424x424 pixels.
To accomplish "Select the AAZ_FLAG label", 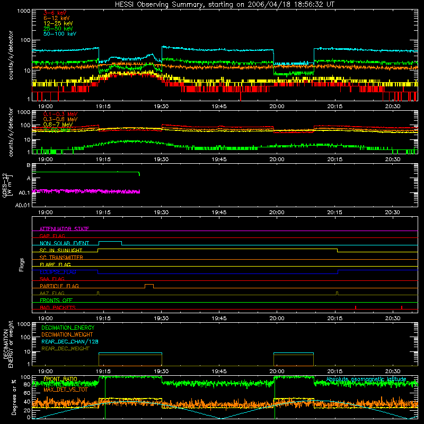I will point(52,293).
